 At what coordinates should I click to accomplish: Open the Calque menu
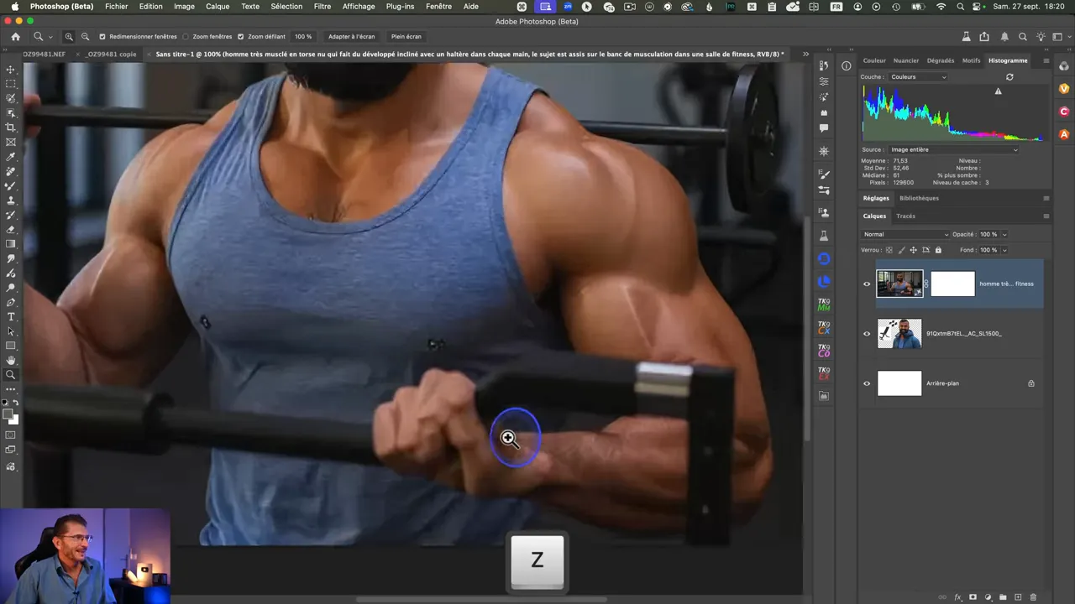pyautogui.click(x=218, y=7)
